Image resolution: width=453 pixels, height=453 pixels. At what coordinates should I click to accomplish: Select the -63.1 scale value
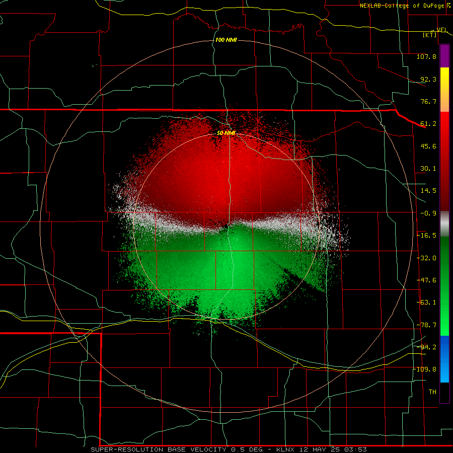(x=426, y=303)
